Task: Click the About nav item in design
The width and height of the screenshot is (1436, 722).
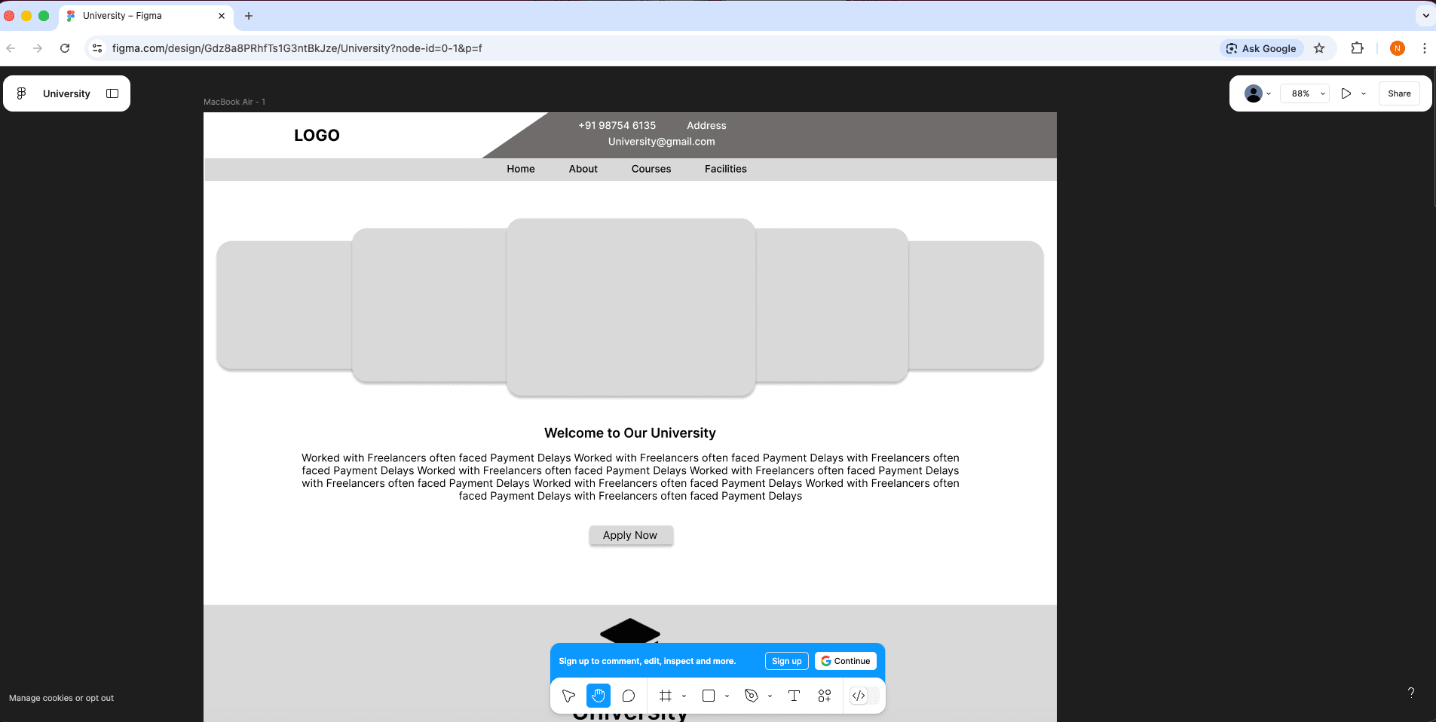Action: click(583, 169)
